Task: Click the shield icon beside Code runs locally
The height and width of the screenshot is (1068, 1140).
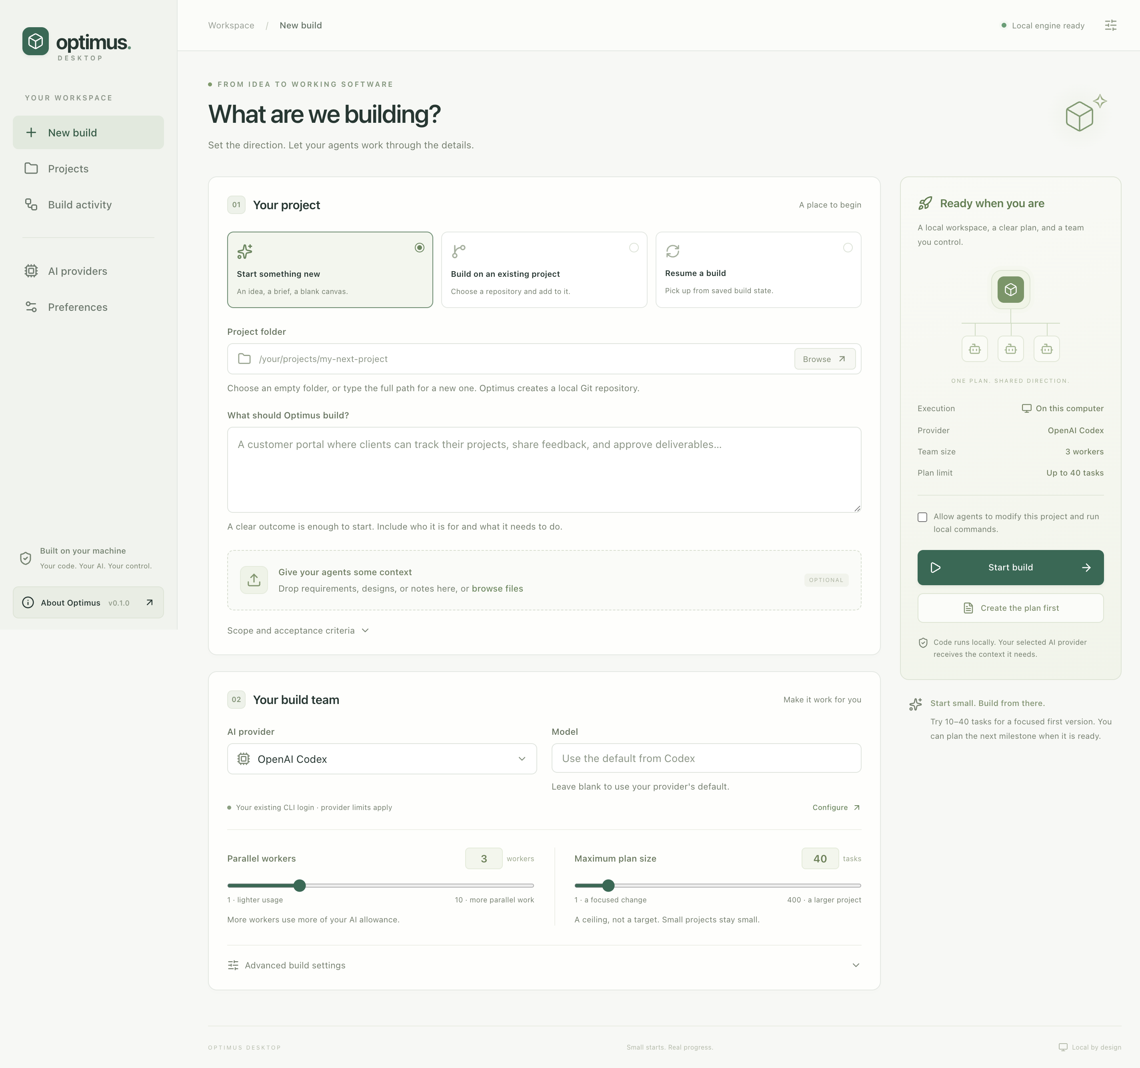Action: pos(923,642)
